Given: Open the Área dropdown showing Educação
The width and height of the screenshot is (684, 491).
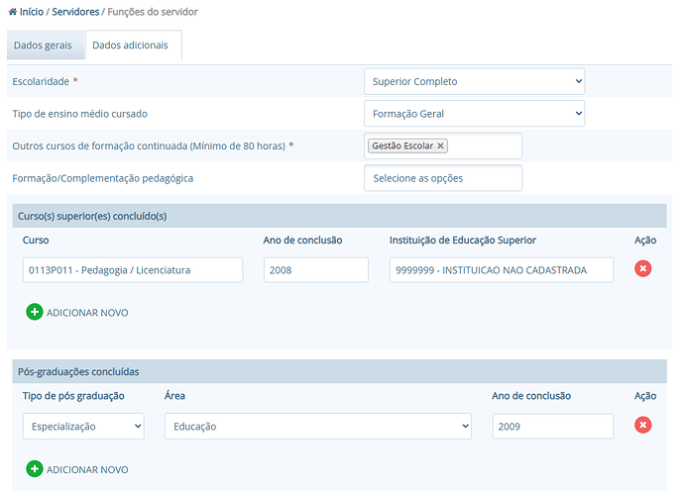Looking at the screenshot, I should 318,427.
